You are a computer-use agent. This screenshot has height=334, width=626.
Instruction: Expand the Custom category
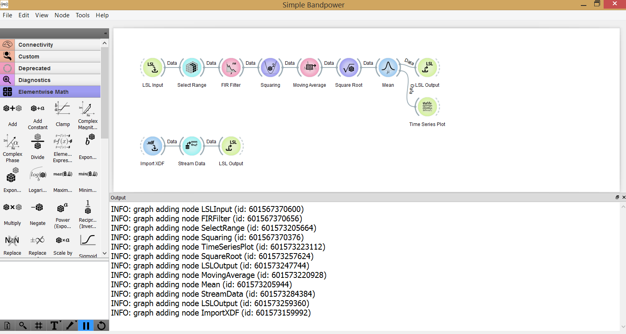pos(50,57)
